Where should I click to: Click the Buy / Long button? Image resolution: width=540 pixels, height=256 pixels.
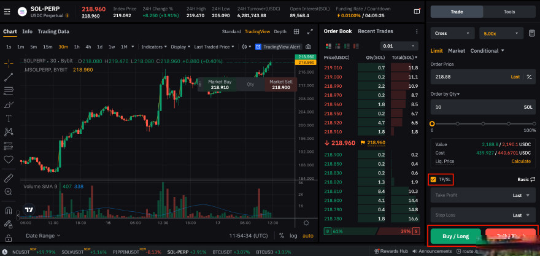[455, 236]
